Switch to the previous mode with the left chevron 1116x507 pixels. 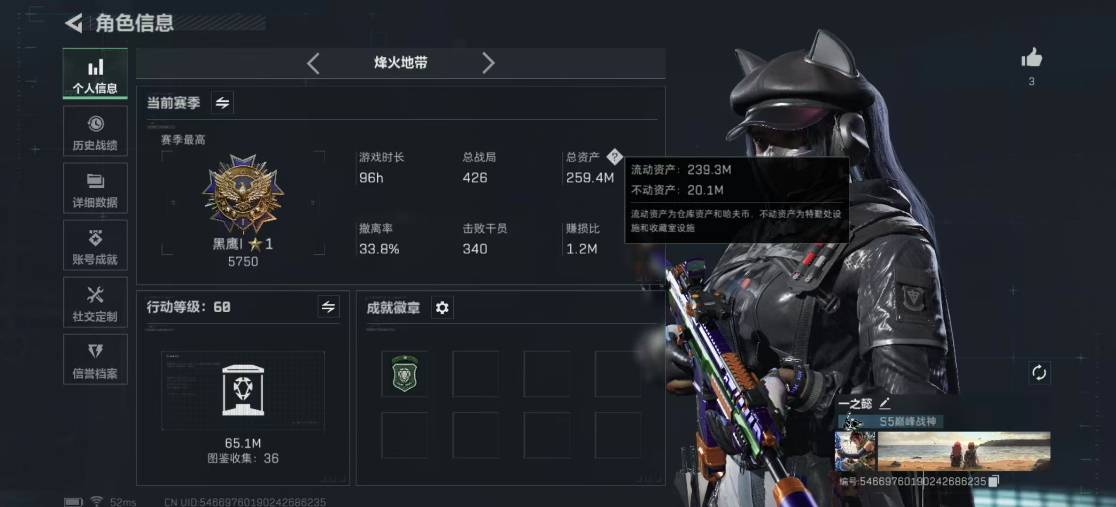[313, 63]
